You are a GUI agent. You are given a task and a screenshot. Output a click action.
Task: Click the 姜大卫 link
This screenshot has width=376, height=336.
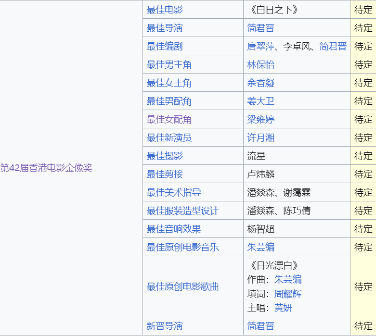coord(260,101)
